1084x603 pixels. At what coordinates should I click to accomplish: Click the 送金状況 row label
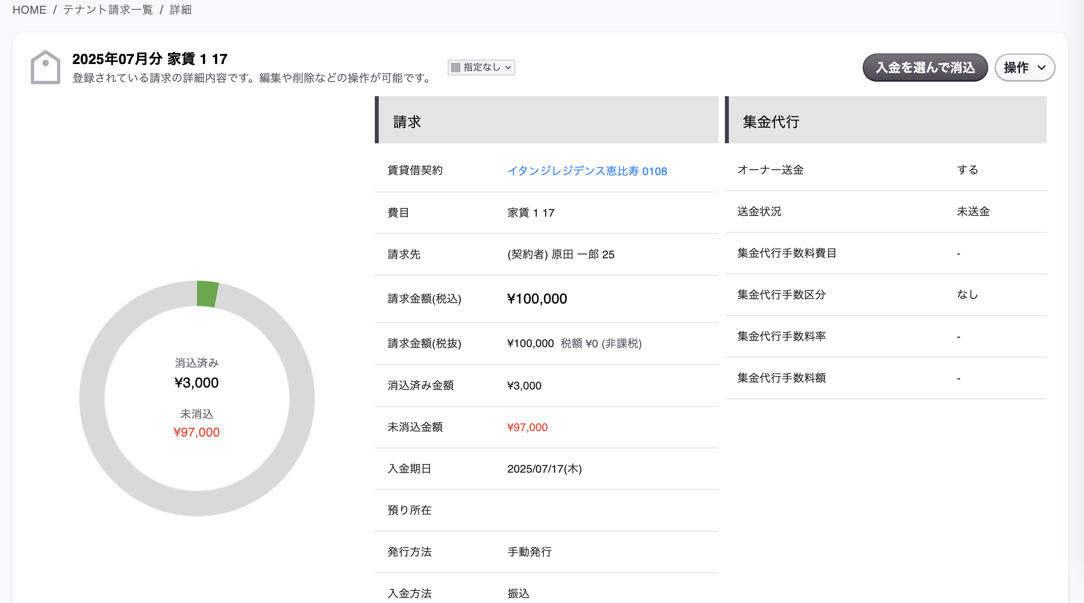point(759,211)
